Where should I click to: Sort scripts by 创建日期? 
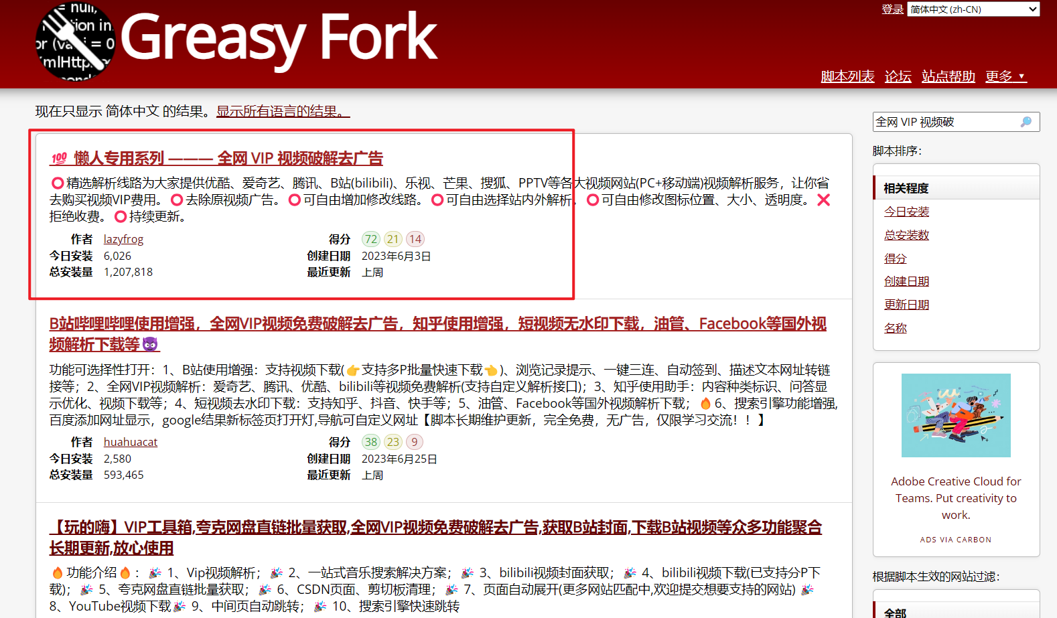click(x=906, y=281)
